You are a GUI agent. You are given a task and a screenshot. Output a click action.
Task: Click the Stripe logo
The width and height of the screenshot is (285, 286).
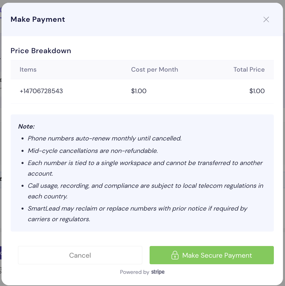pos(158,272)
